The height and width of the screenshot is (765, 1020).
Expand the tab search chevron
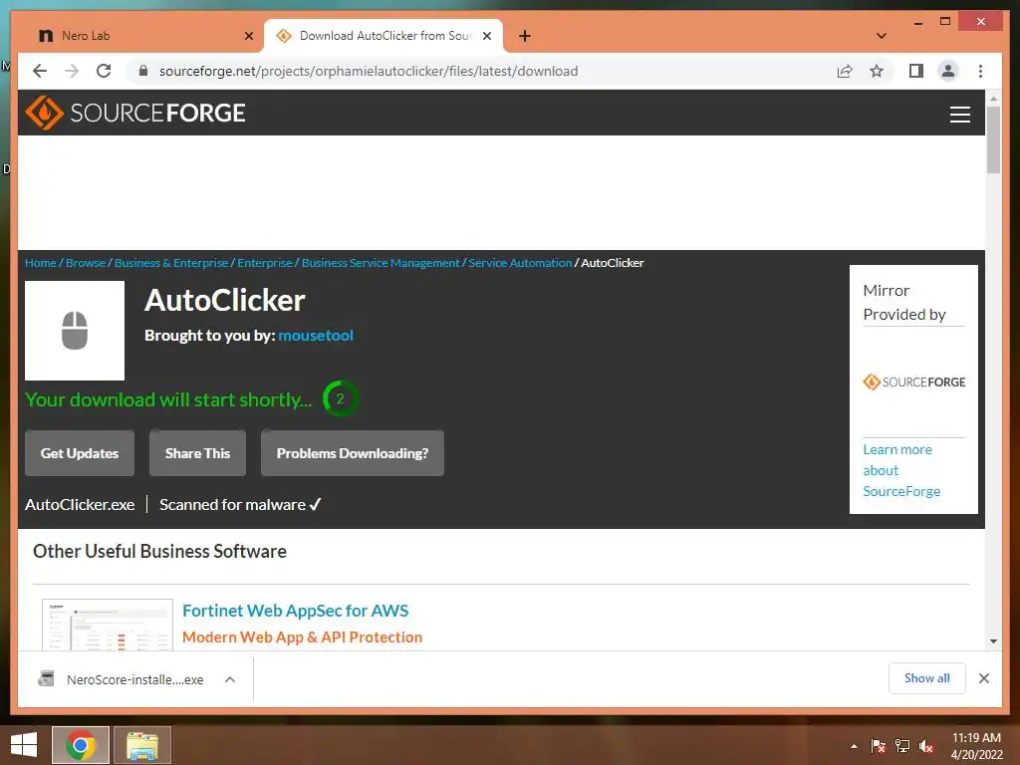(x=882, y=36)
